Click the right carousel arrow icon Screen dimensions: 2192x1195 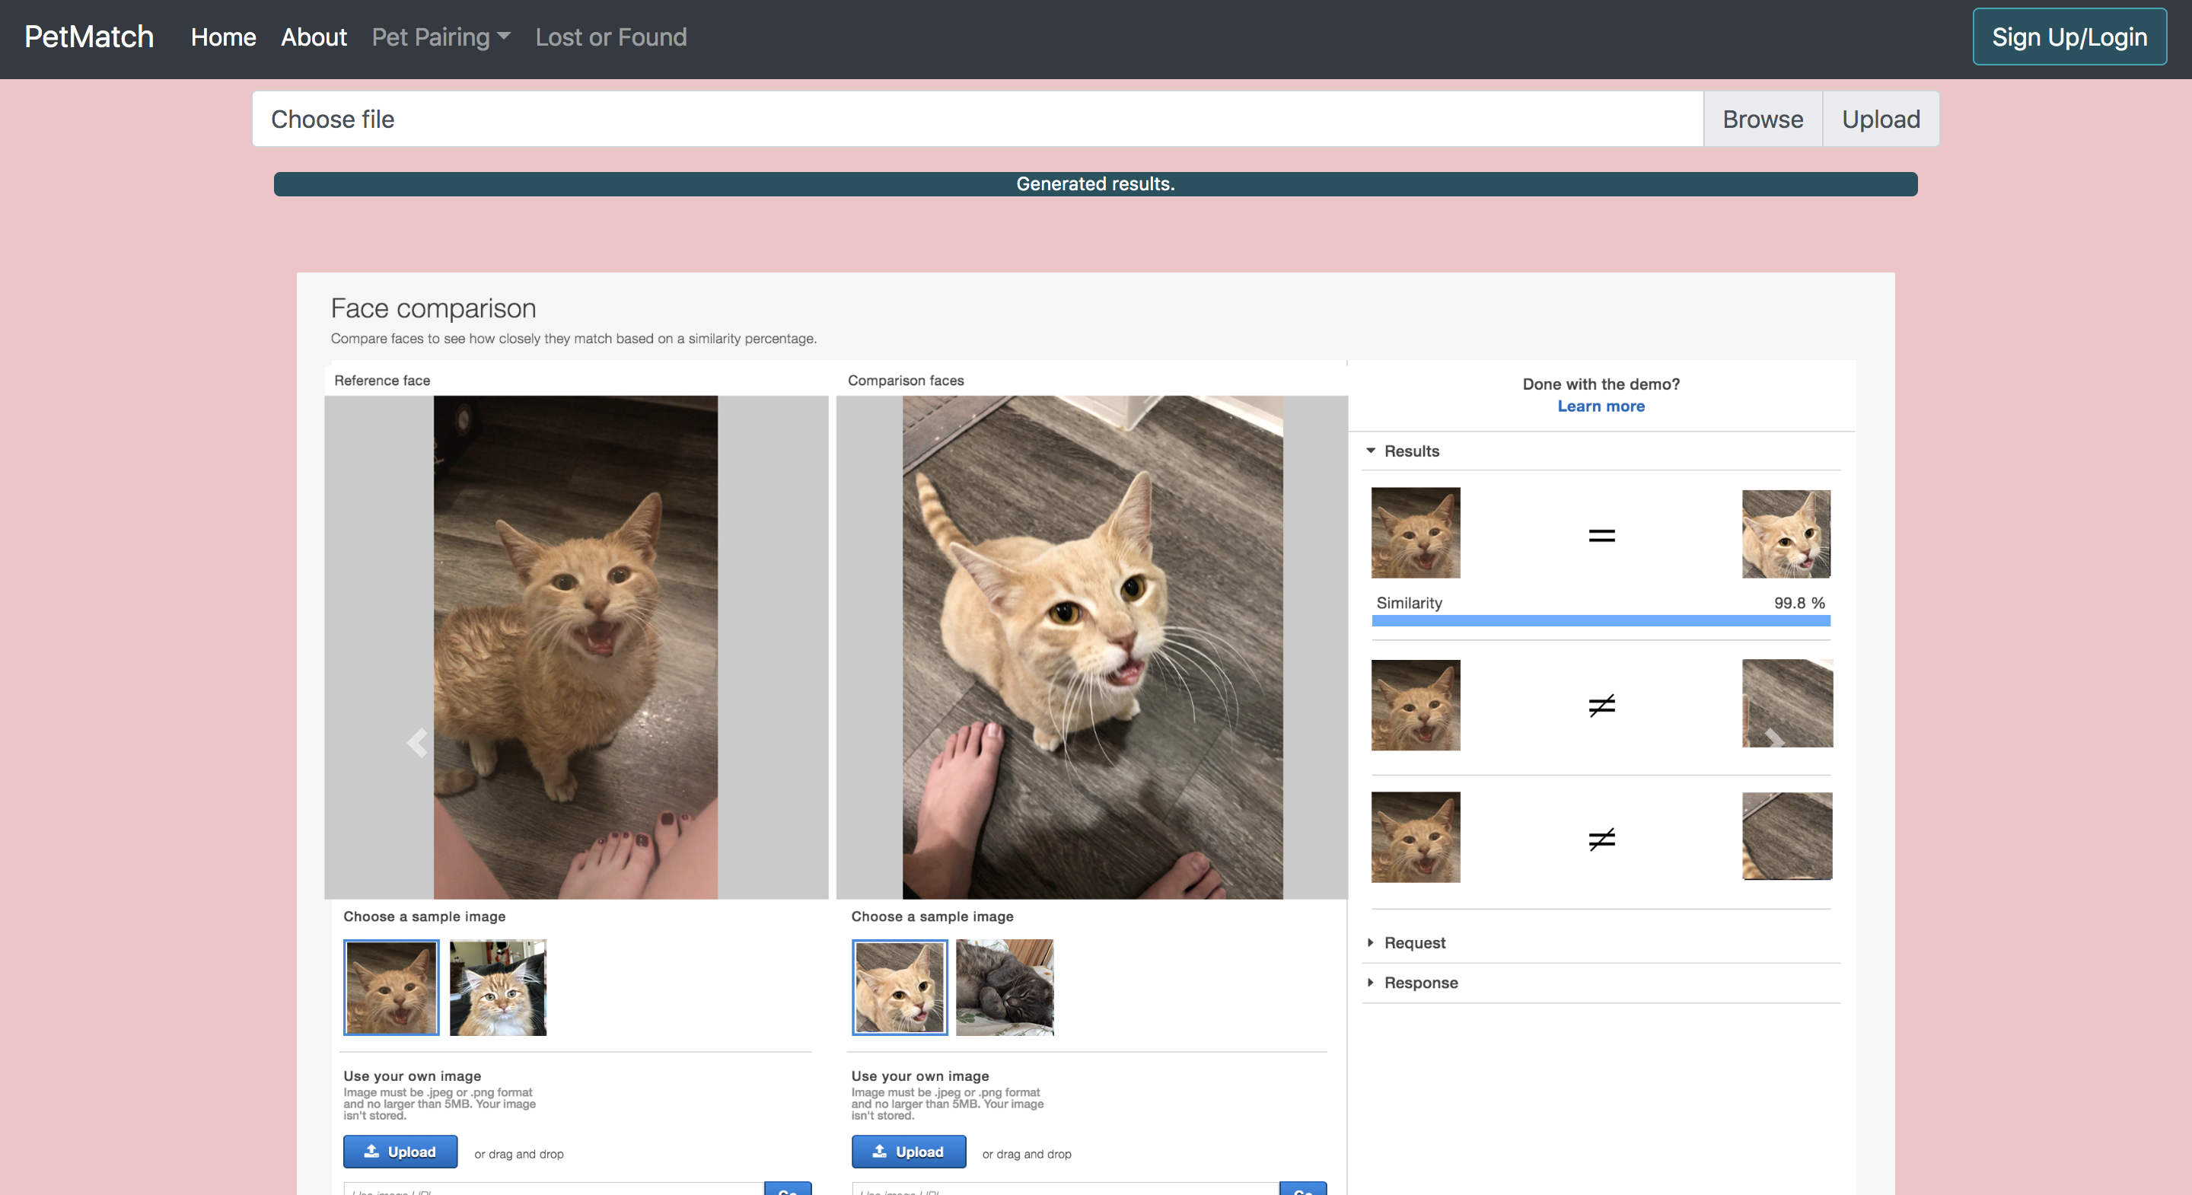[x=1773, y=741]
